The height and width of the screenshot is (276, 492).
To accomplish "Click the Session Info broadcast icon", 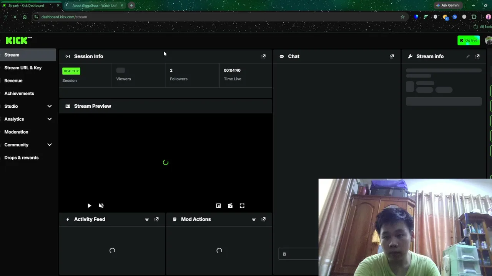I will point(68,56).
